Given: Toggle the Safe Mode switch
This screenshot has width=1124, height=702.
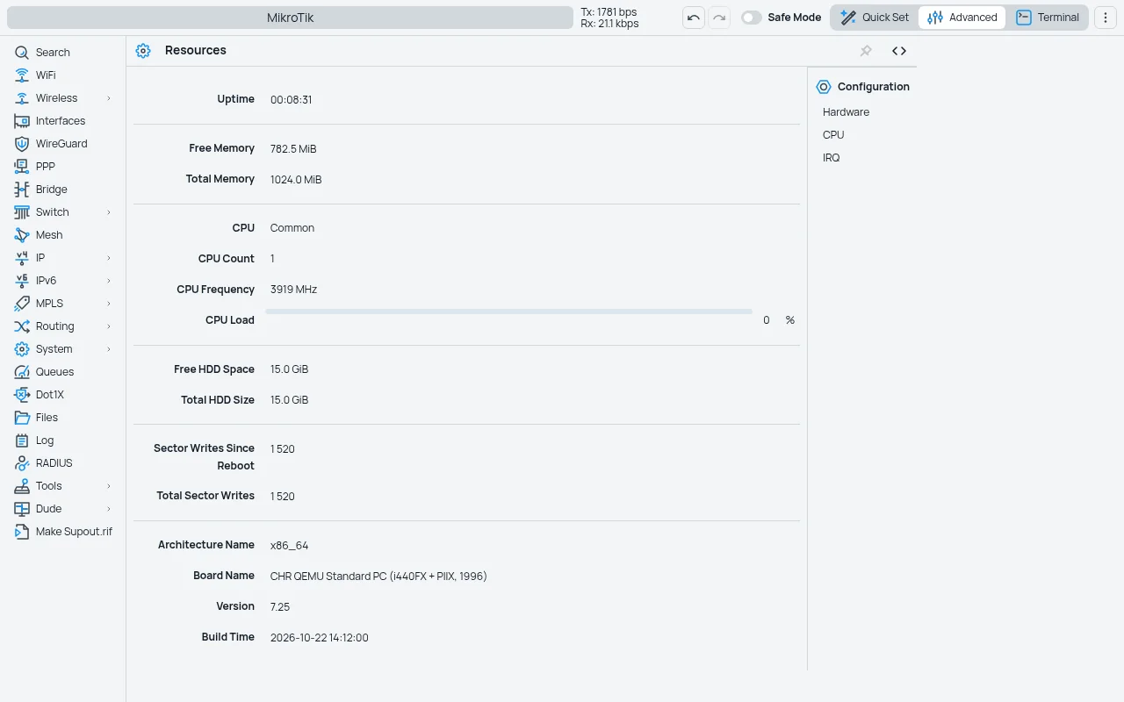Looking at the screenshot, I should click(751, 18).
